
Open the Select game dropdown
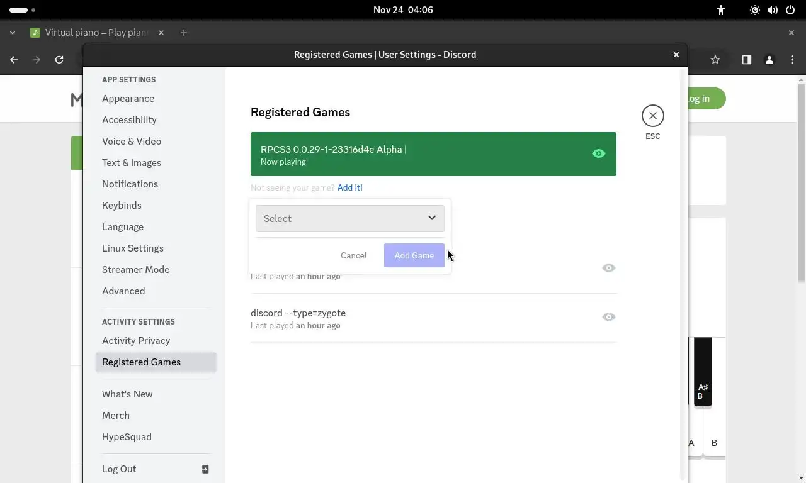pos(349,218)
